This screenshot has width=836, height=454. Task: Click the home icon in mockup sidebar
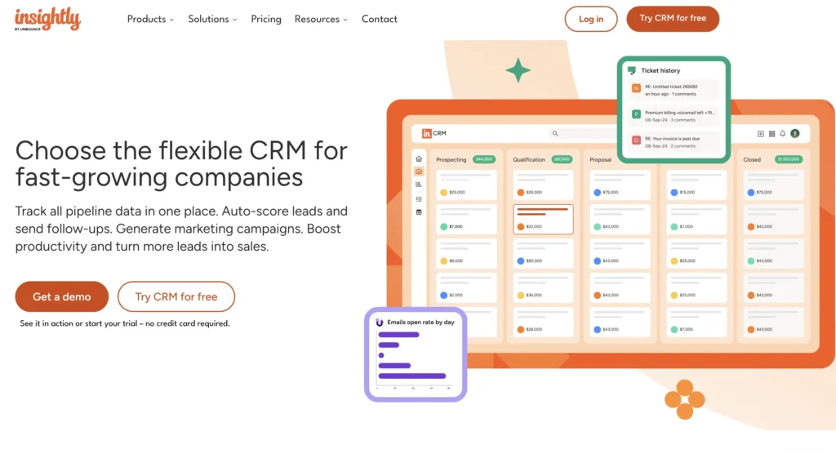419,159
